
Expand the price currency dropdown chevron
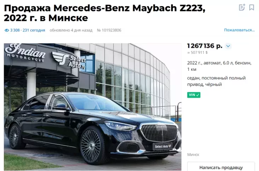[x=228, y=46]
